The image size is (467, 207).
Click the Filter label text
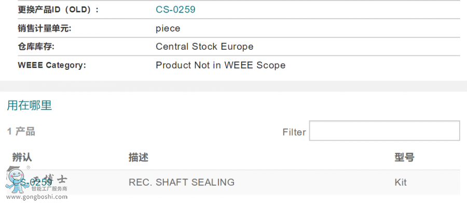click(x=294, y=132)
